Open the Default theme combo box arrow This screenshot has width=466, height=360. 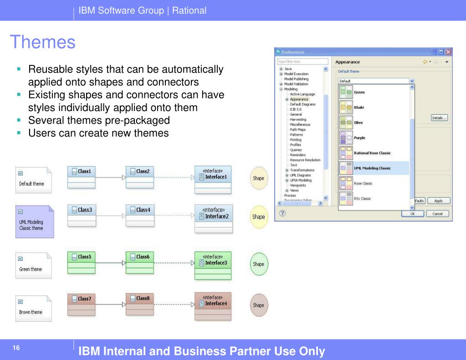pos(412,81)
